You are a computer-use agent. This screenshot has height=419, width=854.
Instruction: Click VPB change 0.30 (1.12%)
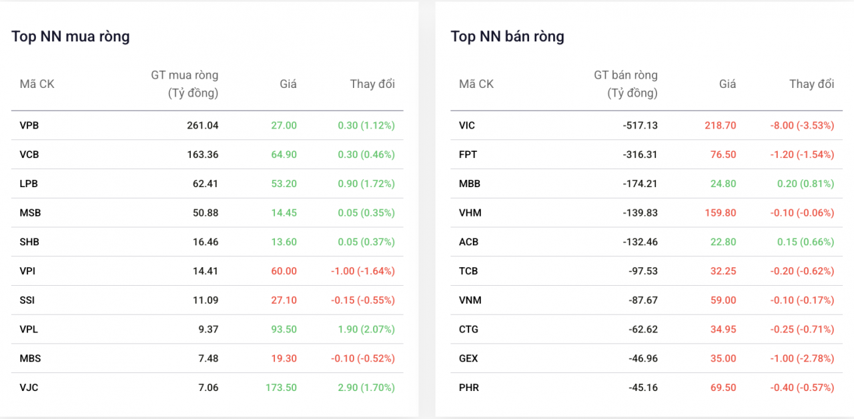click(366, 125)
